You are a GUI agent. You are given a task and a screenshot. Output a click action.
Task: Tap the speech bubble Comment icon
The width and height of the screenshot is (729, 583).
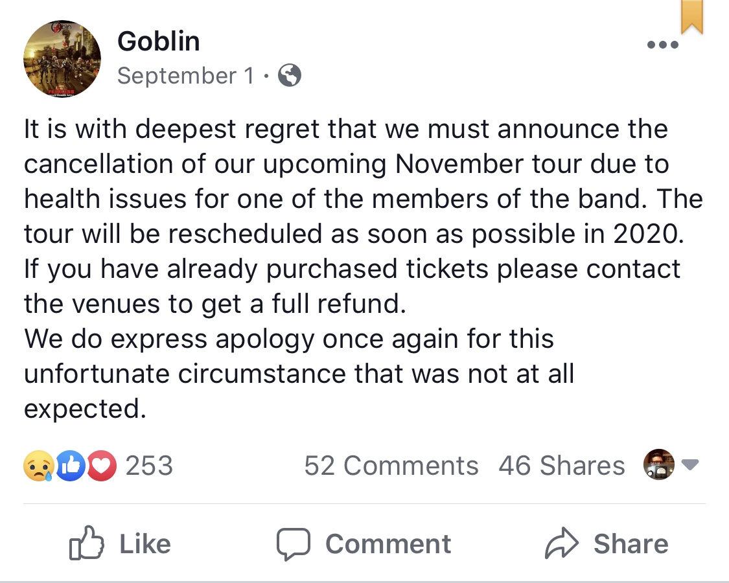coord(294,544)
